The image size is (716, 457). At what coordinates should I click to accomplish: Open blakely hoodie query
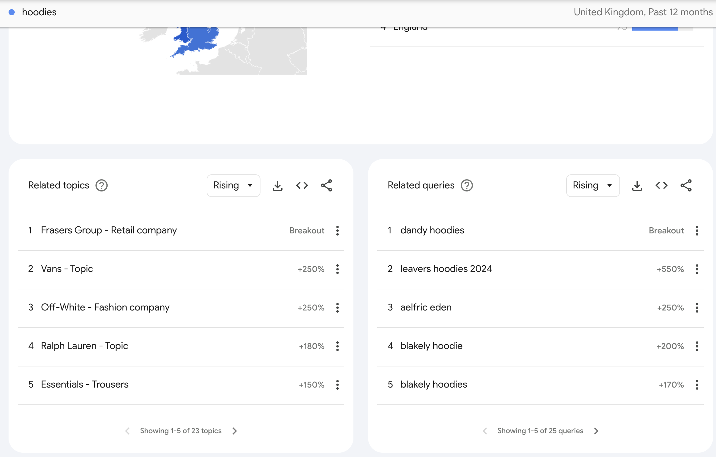431,346
